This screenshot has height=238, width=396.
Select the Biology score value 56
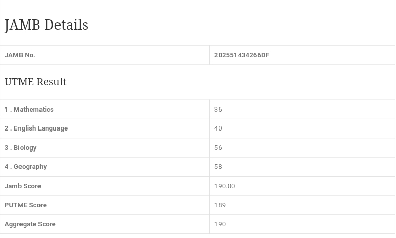click(x=218, y=148)
